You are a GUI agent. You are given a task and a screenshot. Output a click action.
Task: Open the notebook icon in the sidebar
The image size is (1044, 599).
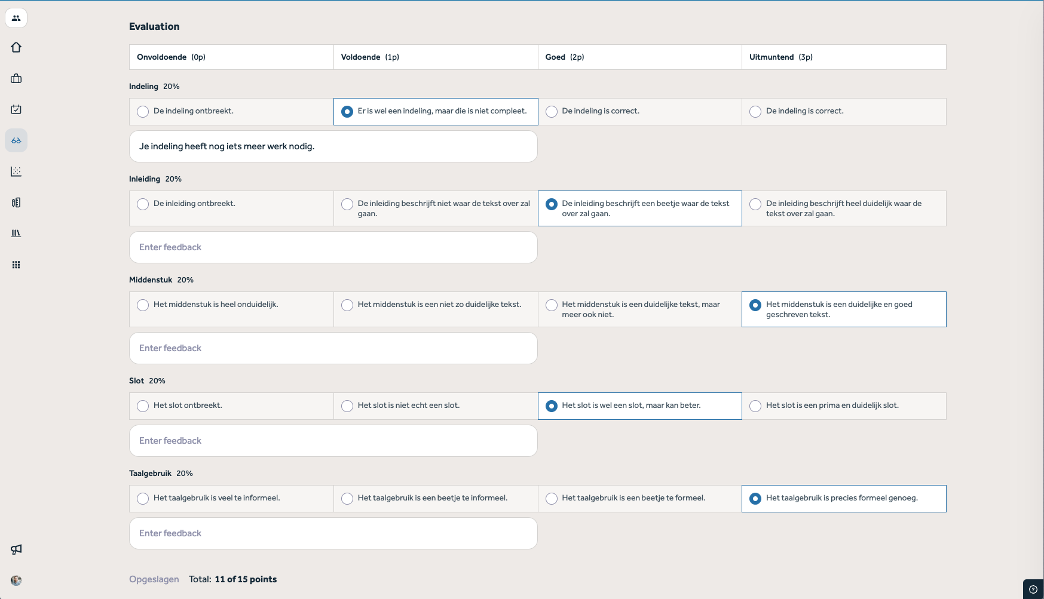pyautogui.click(x=16, y=202)
